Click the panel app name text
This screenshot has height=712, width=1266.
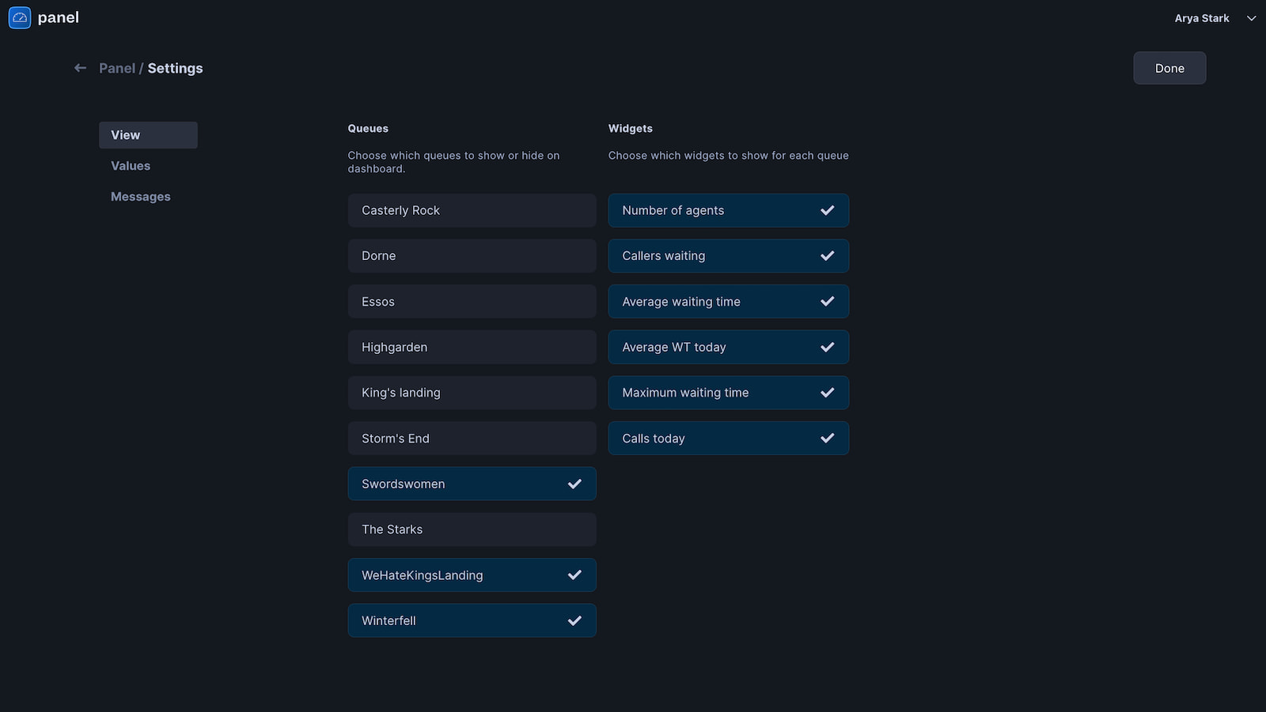tap(59, 17)
